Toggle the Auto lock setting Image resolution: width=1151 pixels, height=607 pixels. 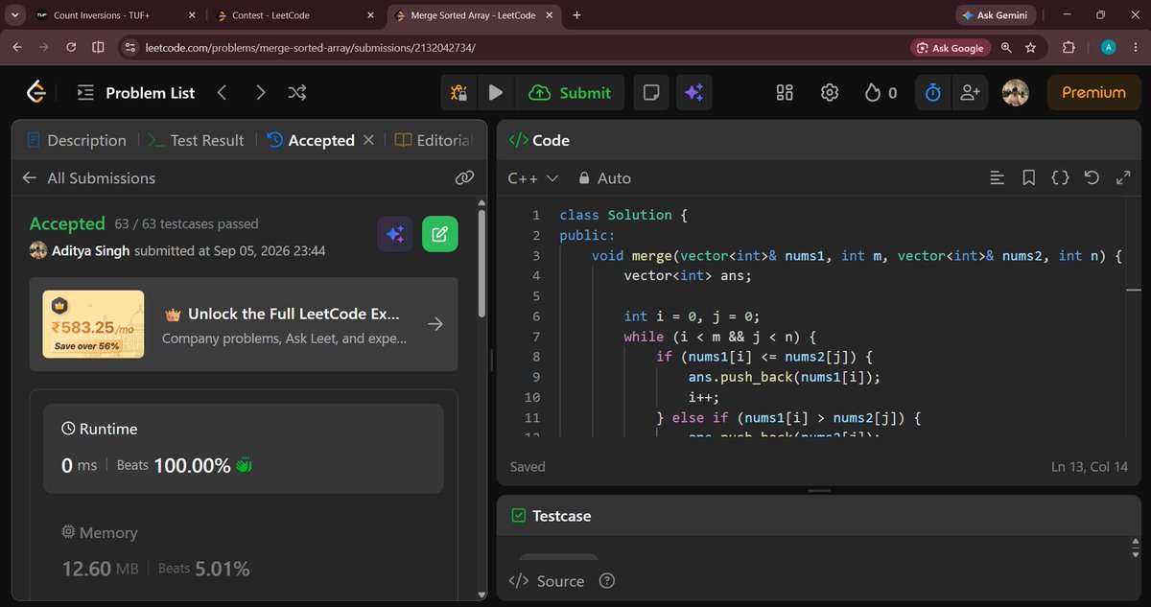click(604, 178)
